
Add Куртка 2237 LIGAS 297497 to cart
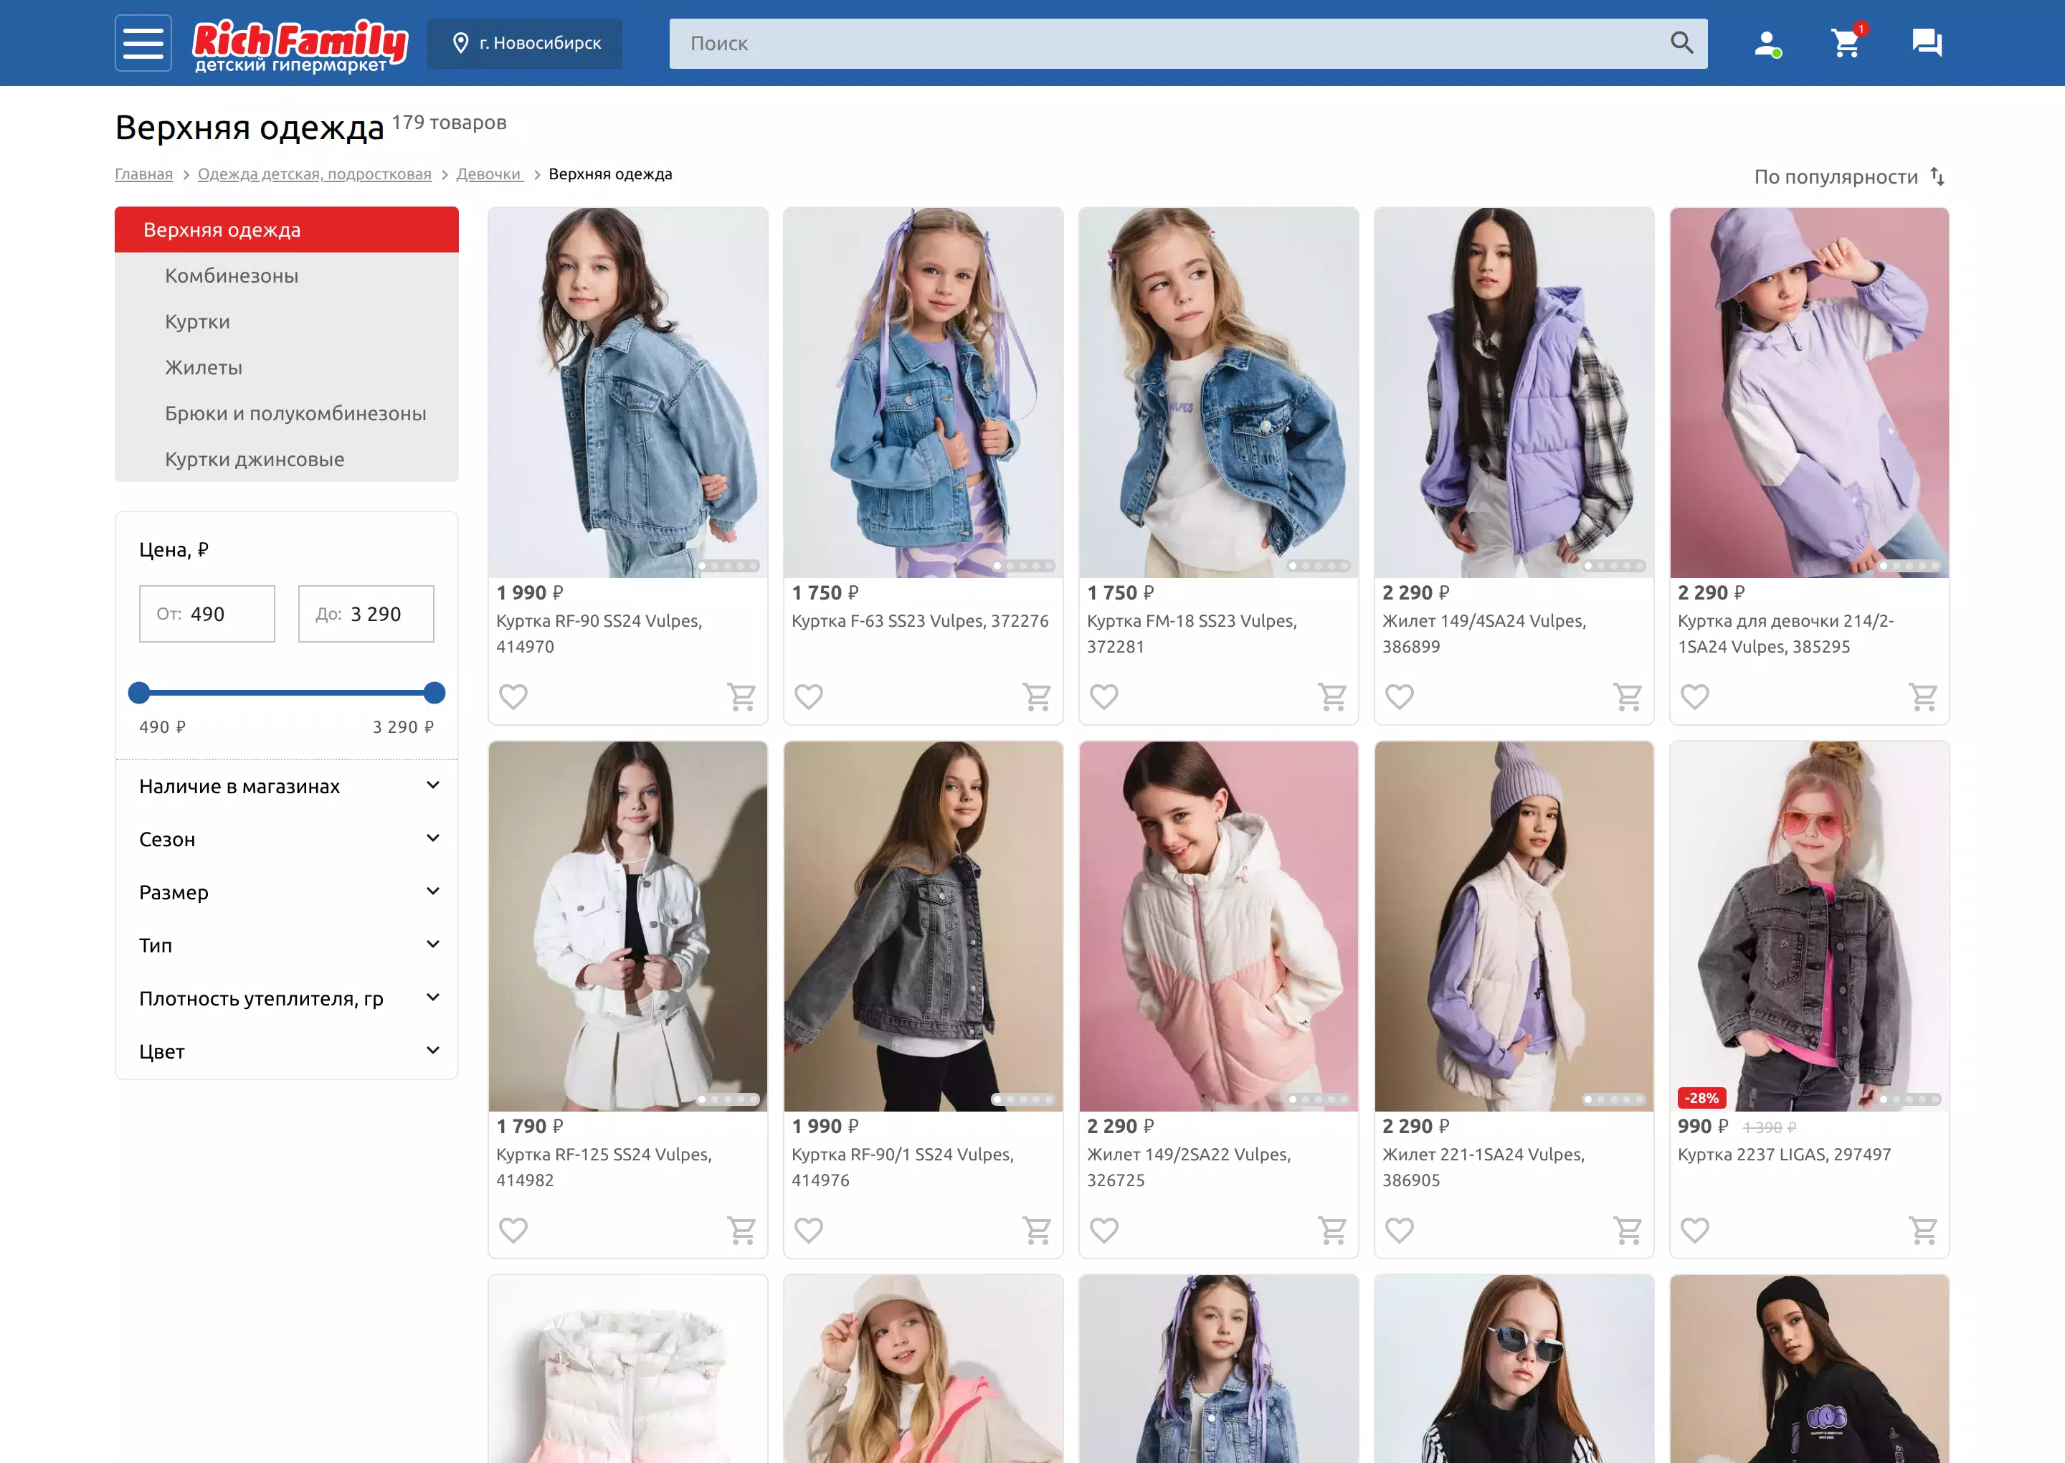click(x=1923, y=1230)
